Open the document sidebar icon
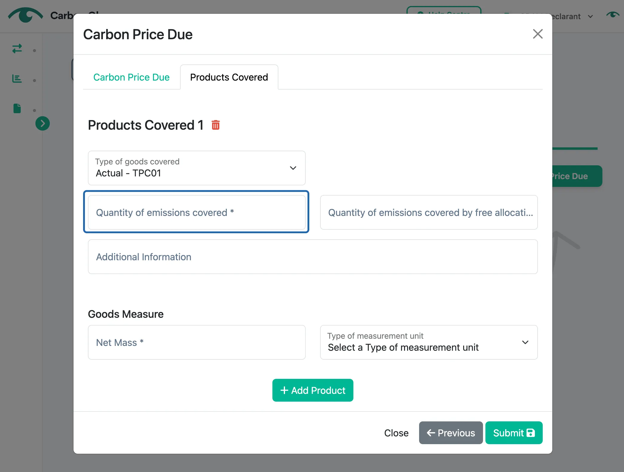The image size is (624, 472). coord(17,108)
